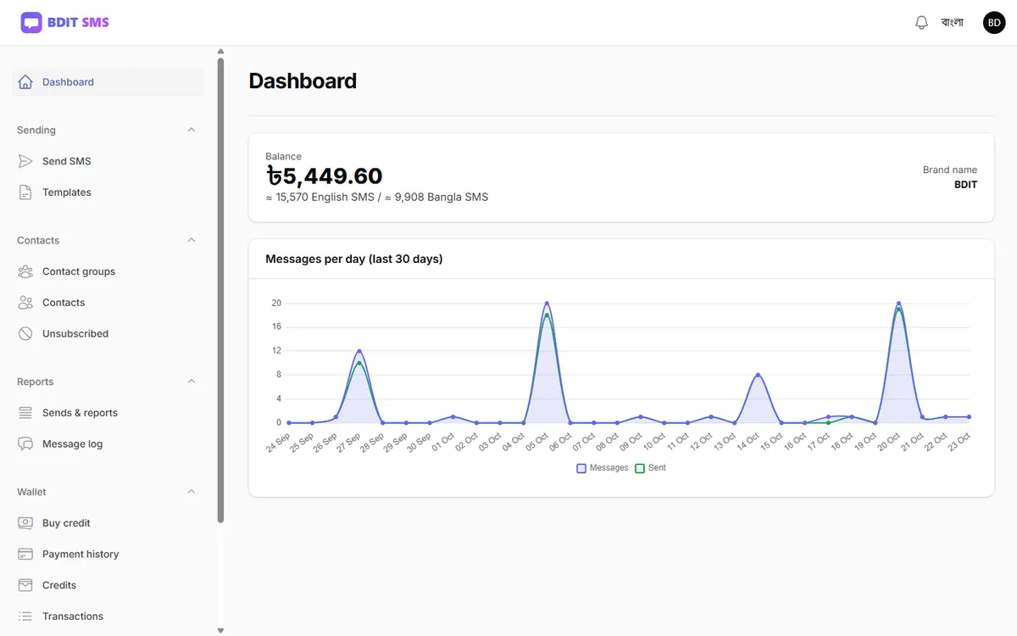Viewport: 1017px width, 636px height.
Task: Switch language to বাংলা
Action: [x=953, y=23]
